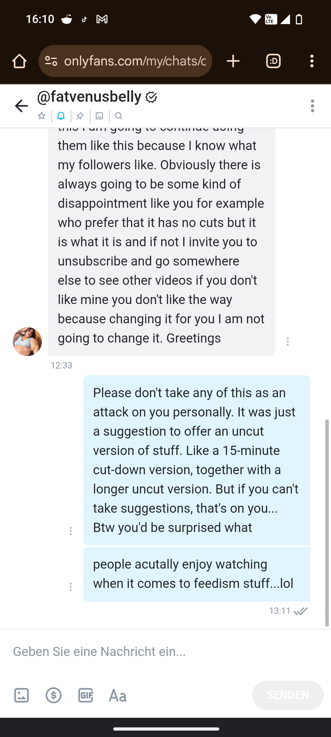The height and width of the screenshot is (737, 331).
Task: Open options for the 12:33 received message
Action: [x=288, y=342]
